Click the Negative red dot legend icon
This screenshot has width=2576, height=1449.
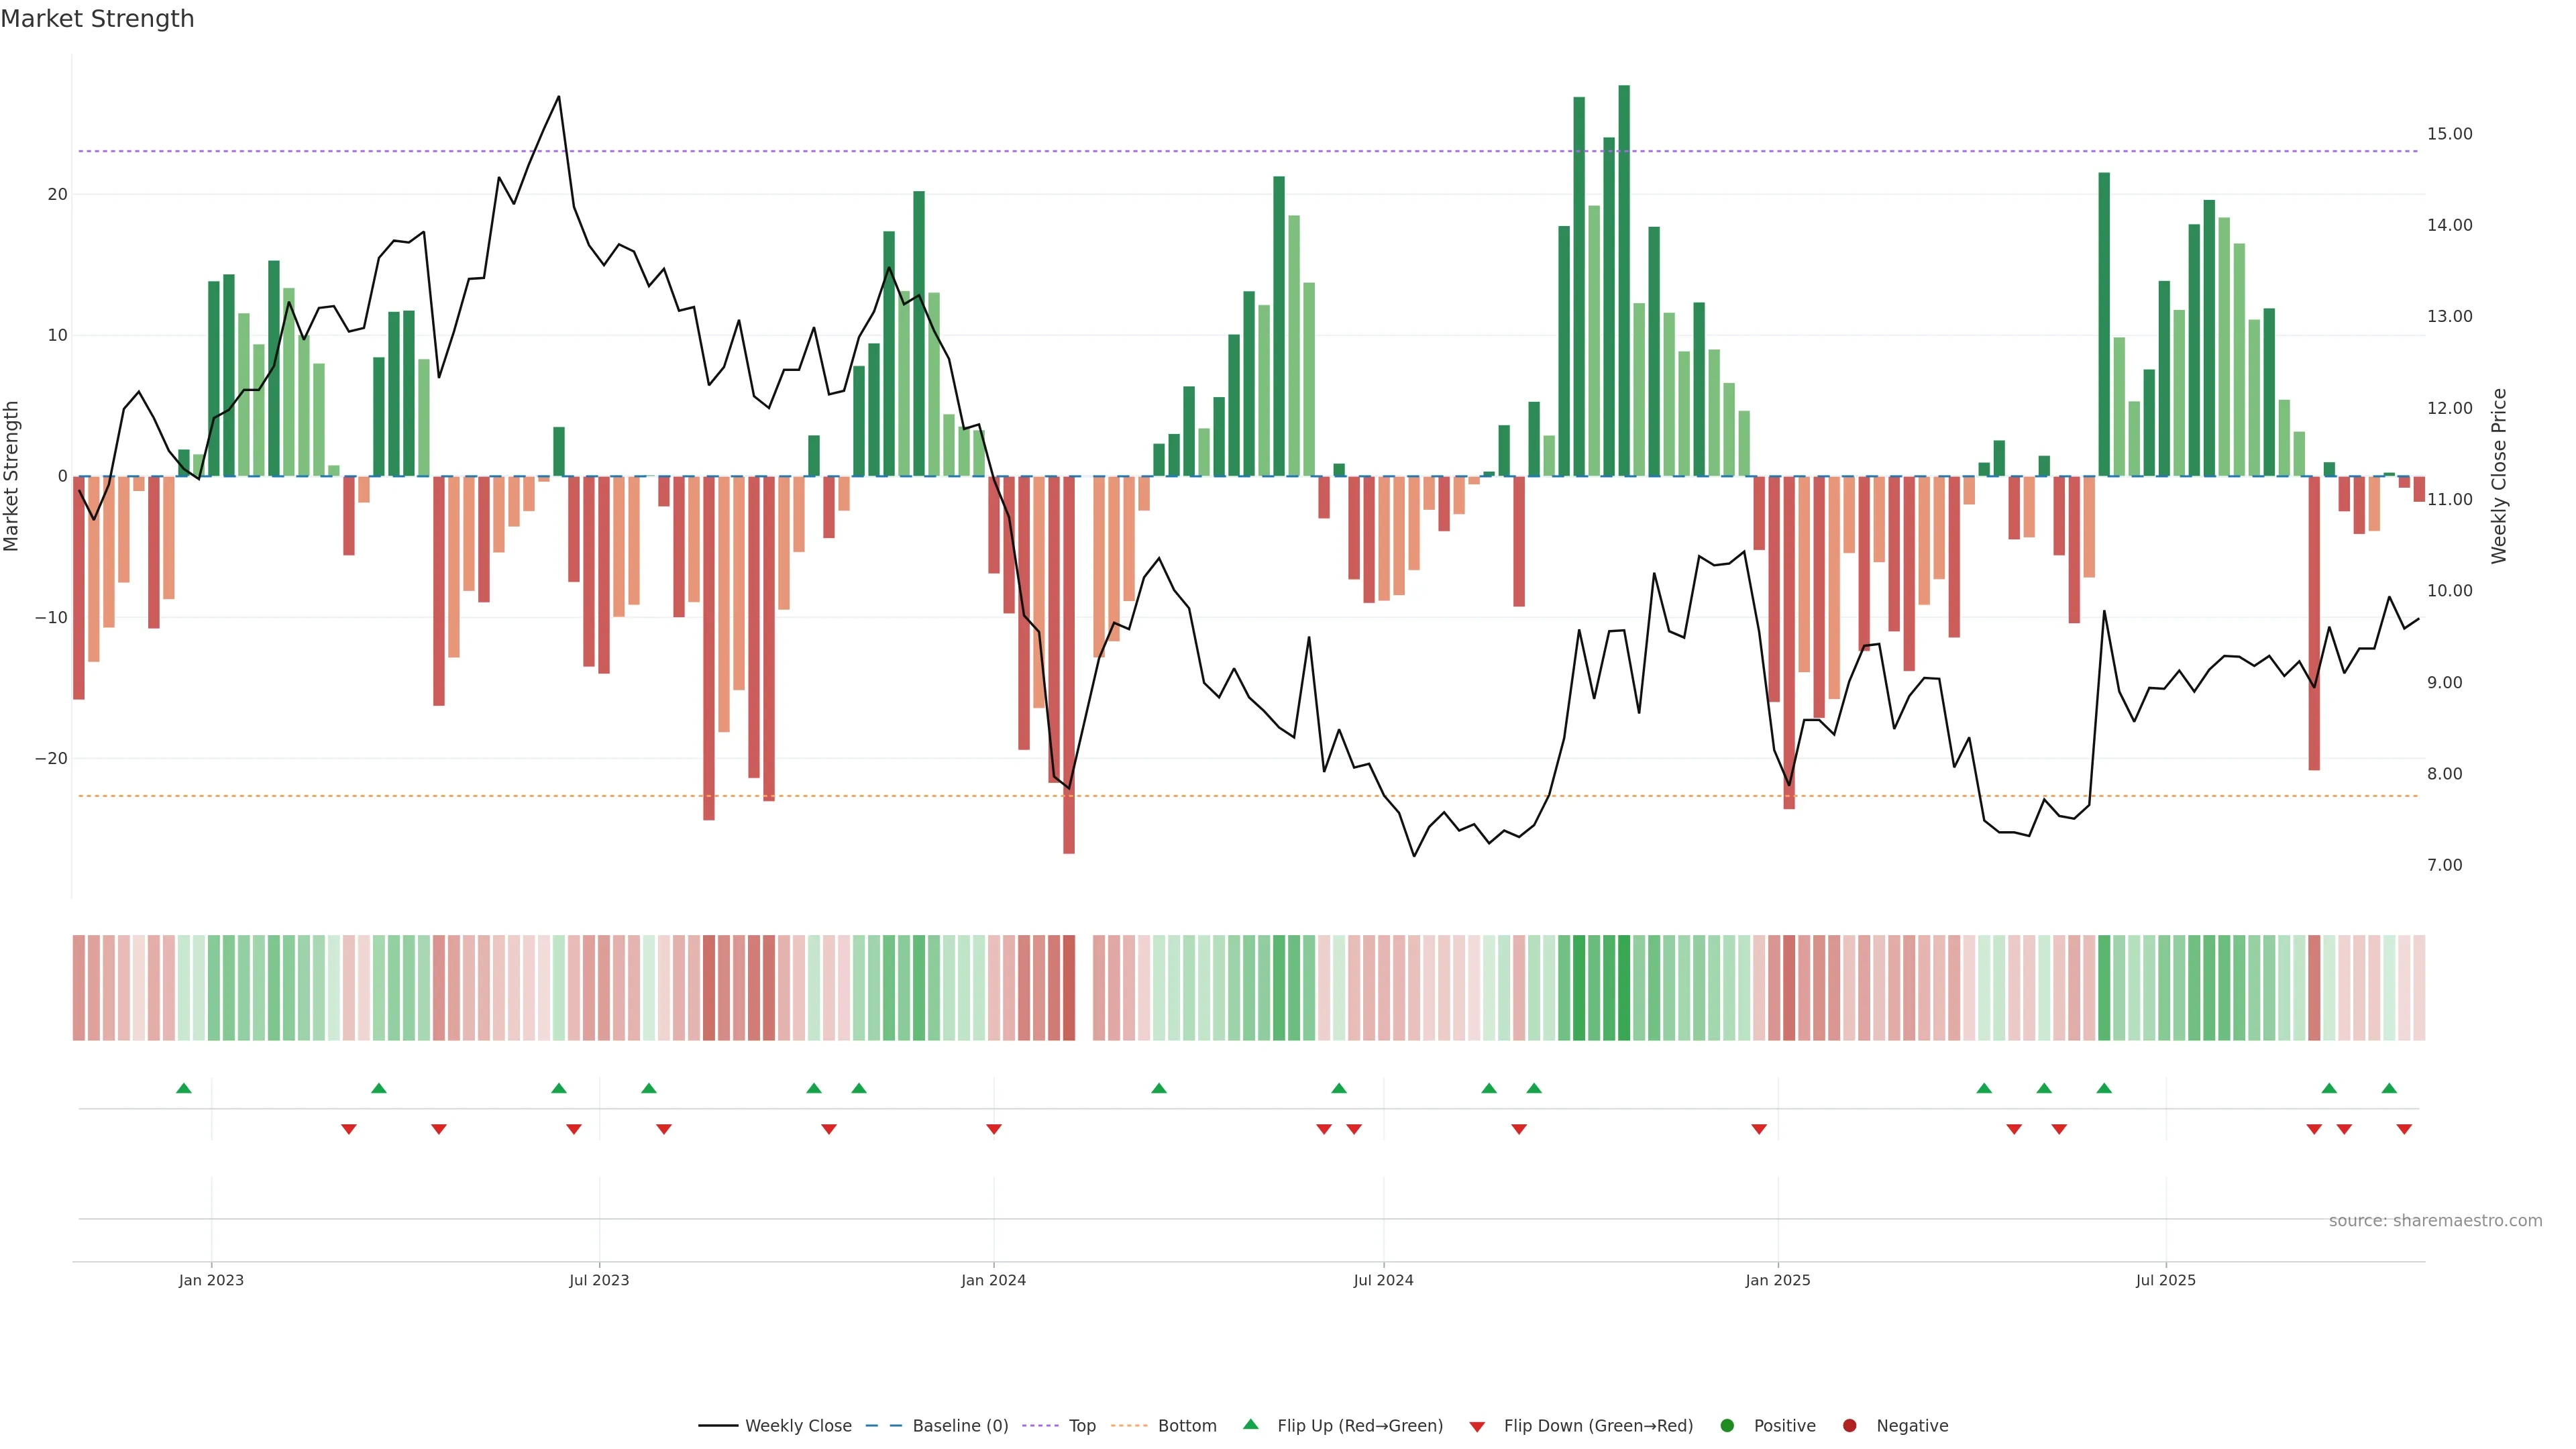point(1849,1426)
